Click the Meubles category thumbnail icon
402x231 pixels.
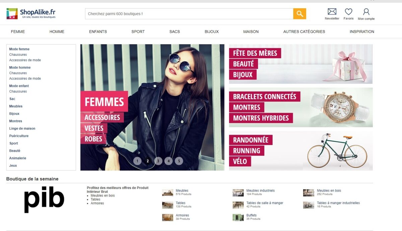click(167, 193)
